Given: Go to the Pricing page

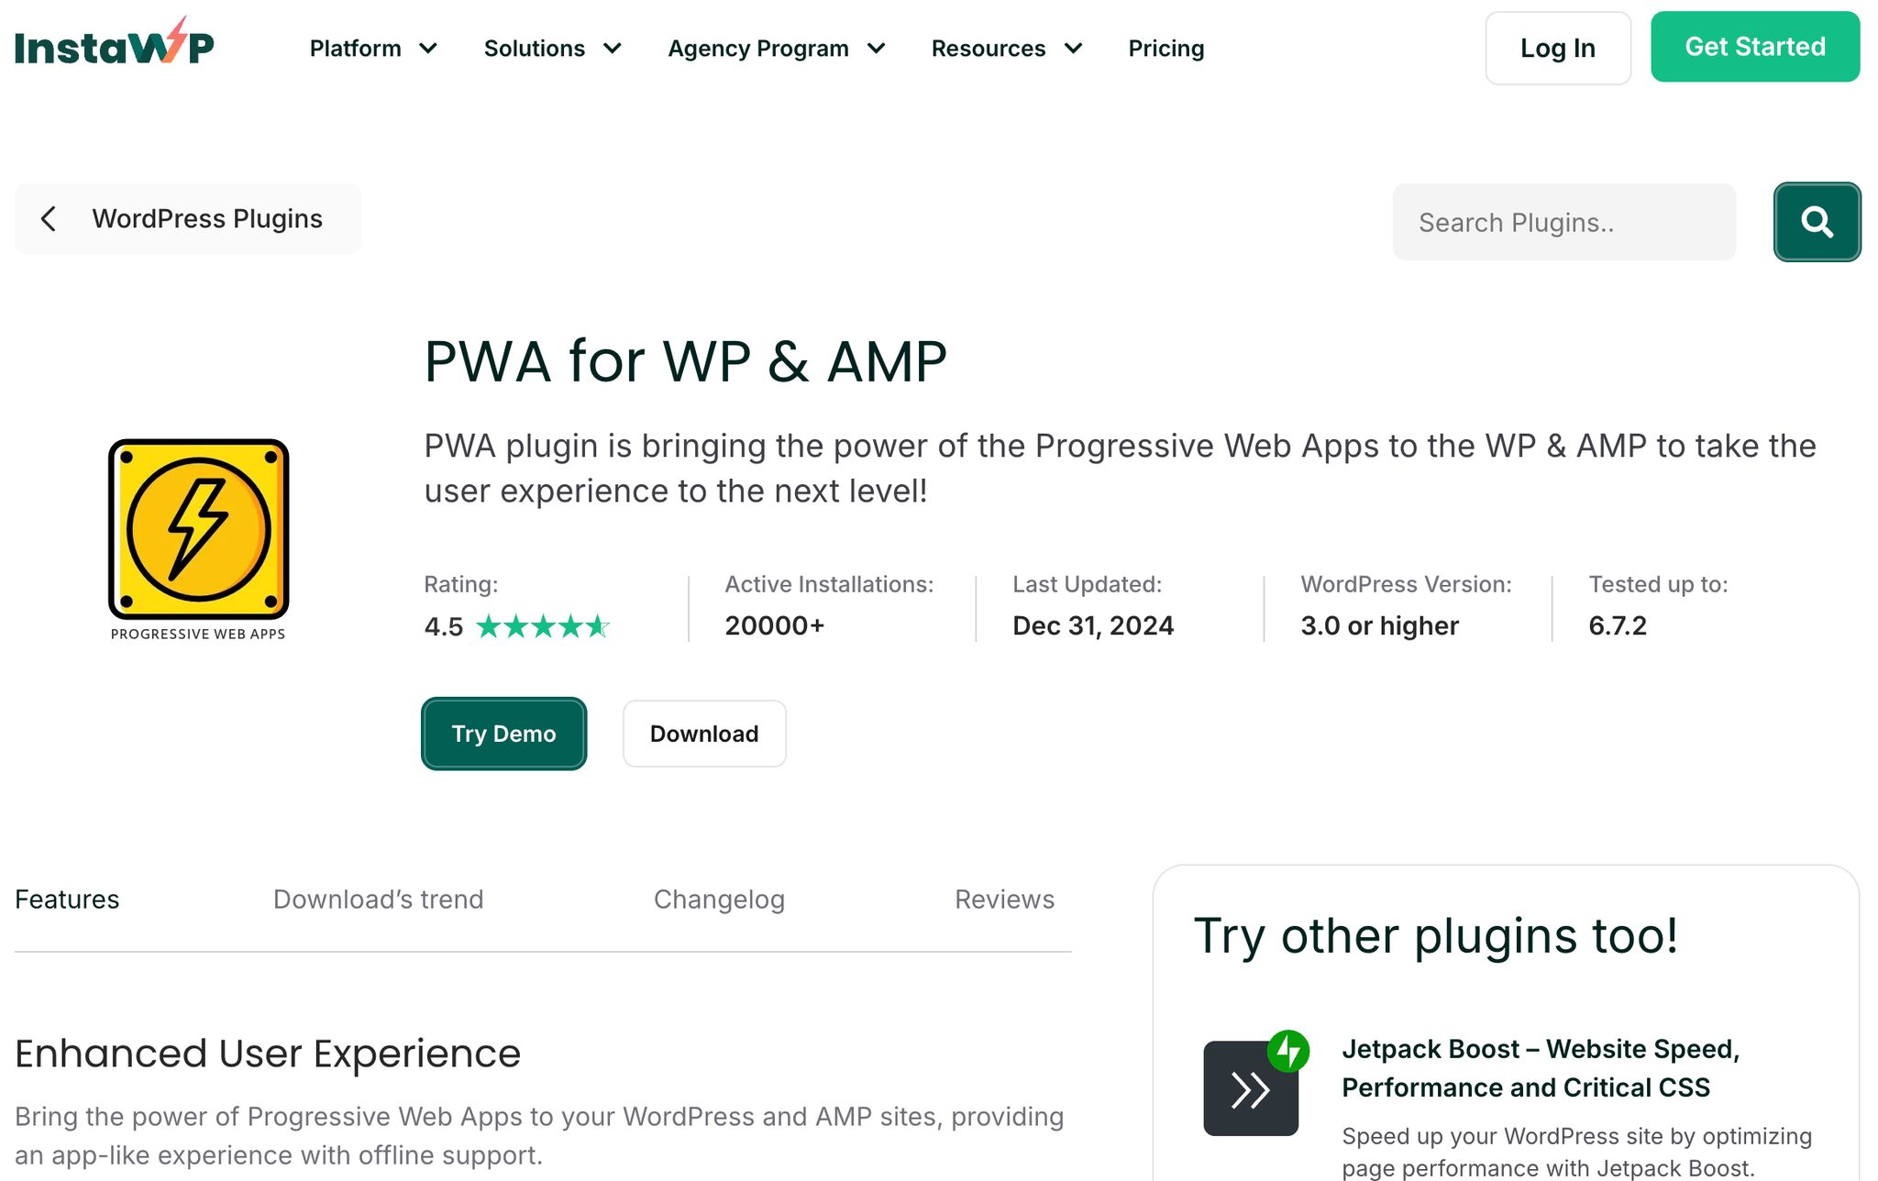Looking at the screenshot, I should [1165, 49].
